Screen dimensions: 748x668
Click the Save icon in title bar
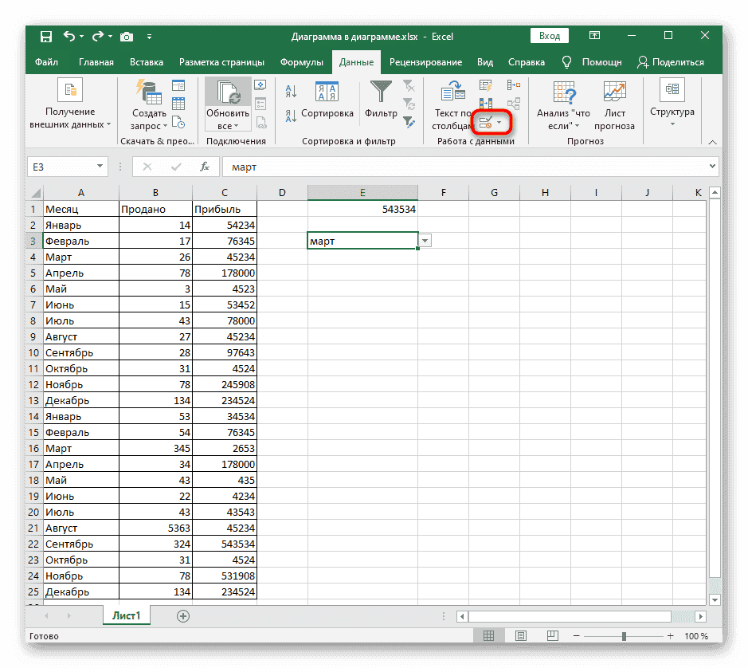45,36
